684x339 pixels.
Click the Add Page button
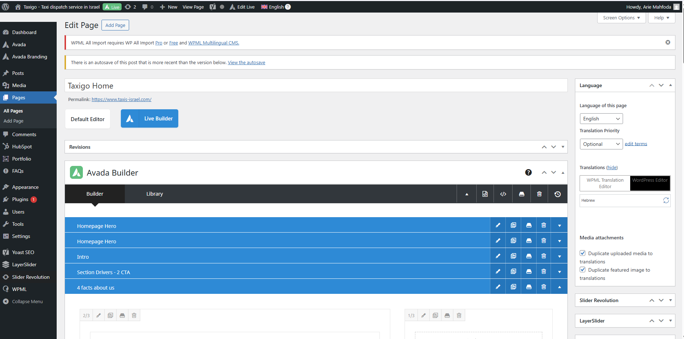click(x=115, y=25)
